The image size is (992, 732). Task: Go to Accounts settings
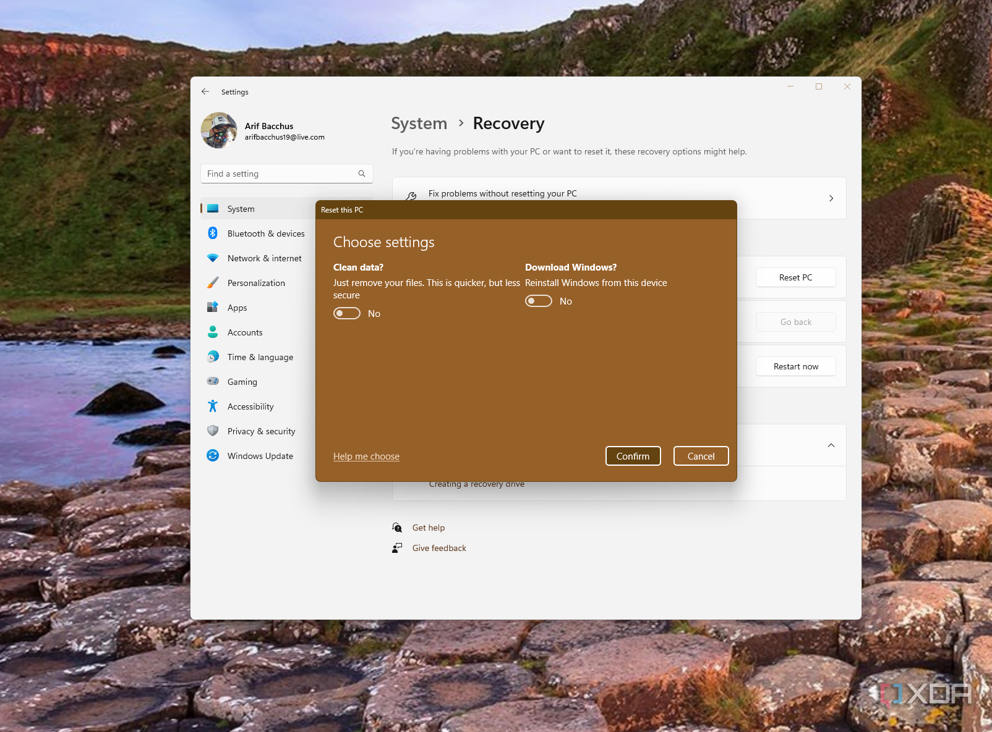coord(245,332)
